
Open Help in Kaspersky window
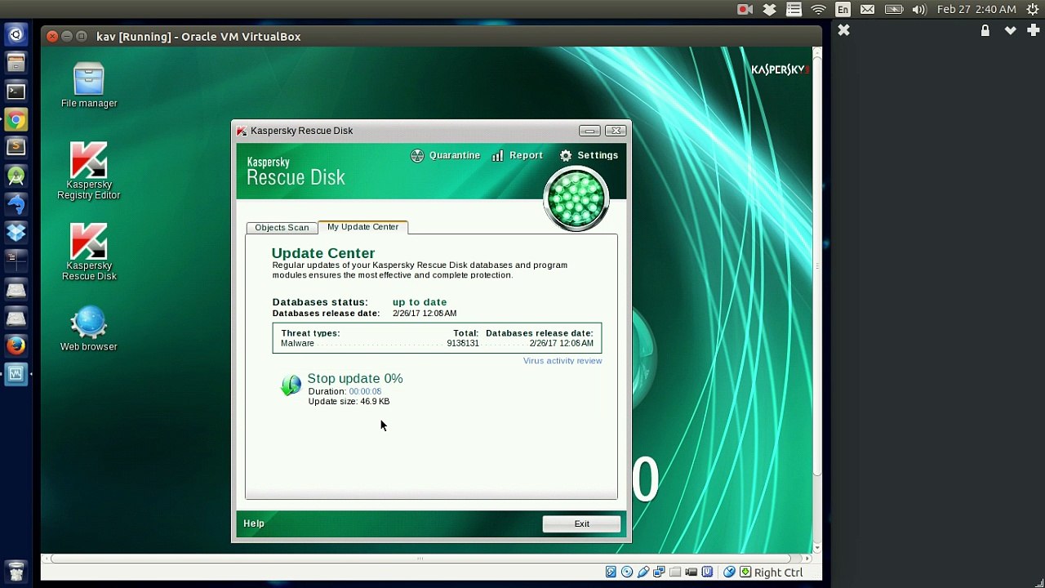pos(254,523)
